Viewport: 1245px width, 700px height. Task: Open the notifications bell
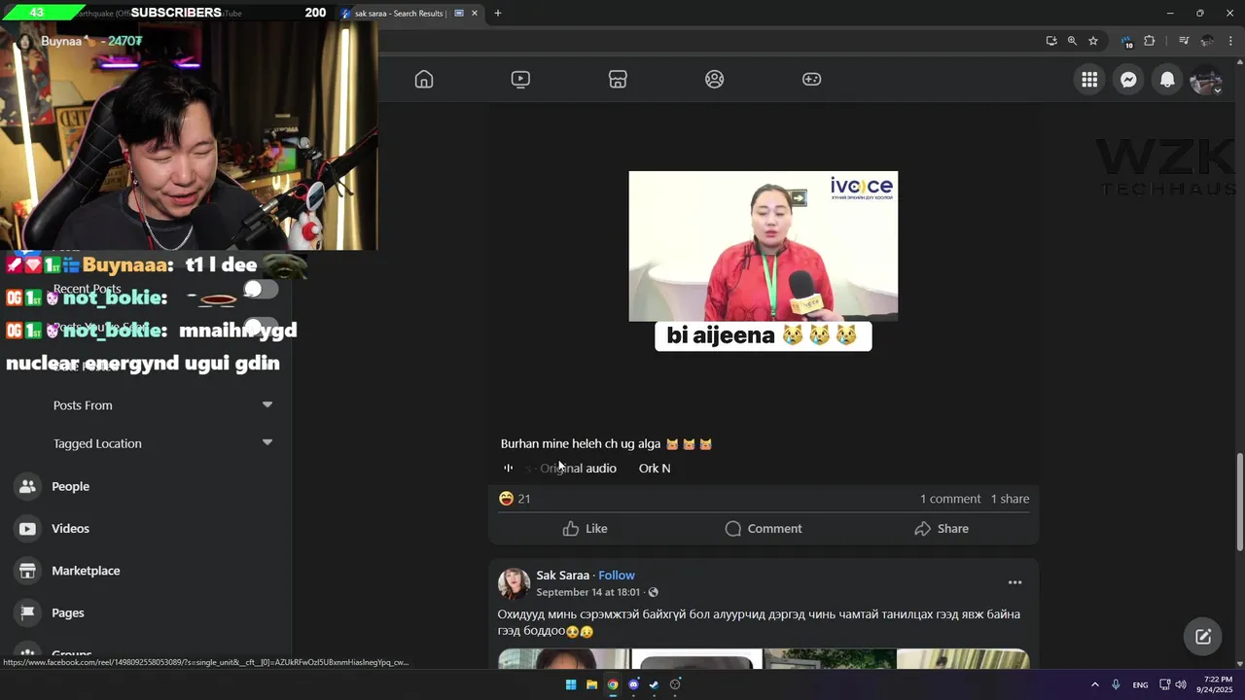tap(1167, 80)
